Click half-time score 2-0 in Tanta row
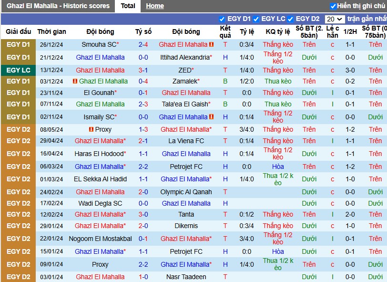 350,214
